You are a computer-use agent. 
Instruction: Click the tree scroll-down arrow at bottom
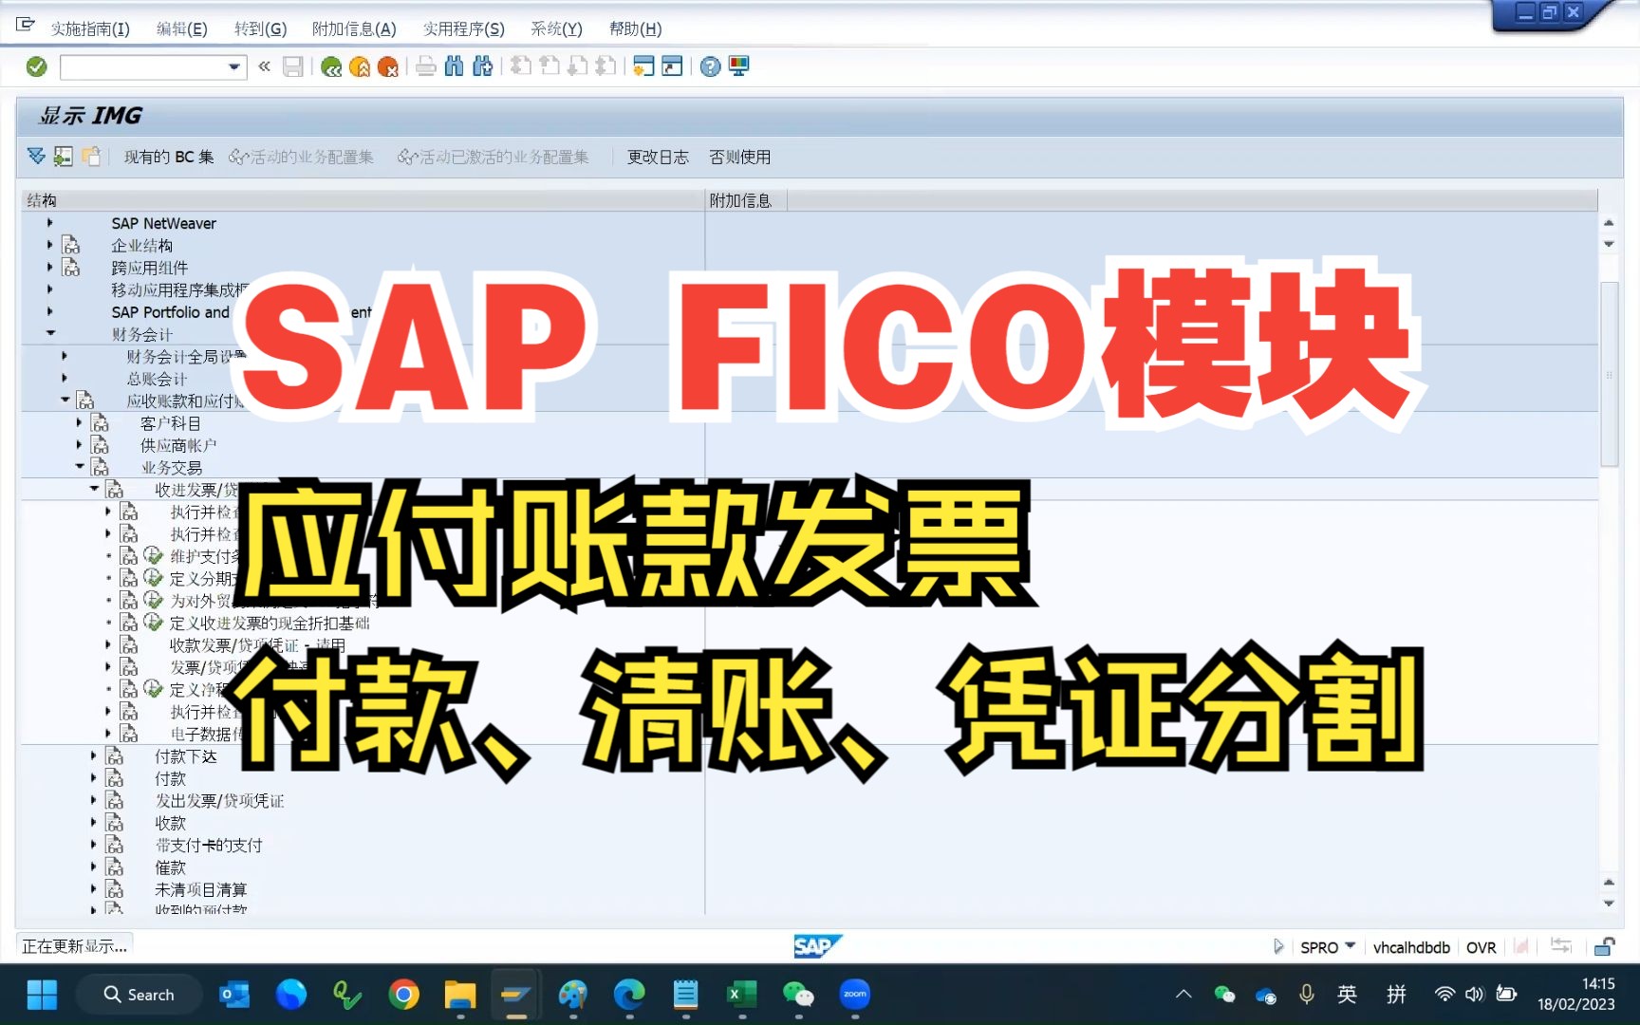click(1609, 904)
